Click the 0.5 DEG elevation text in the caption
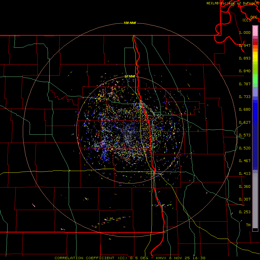260x260 pixels. [x=139, y=258]
